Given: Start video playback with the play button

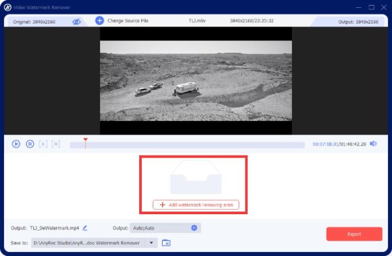Looking at the screenshot, I should 16,144.
